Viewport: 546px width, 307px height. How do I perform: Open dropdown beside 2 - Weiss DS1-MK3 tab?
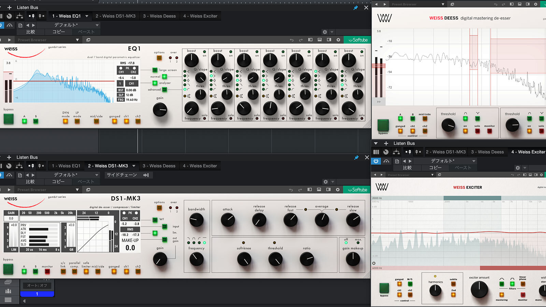134,166
